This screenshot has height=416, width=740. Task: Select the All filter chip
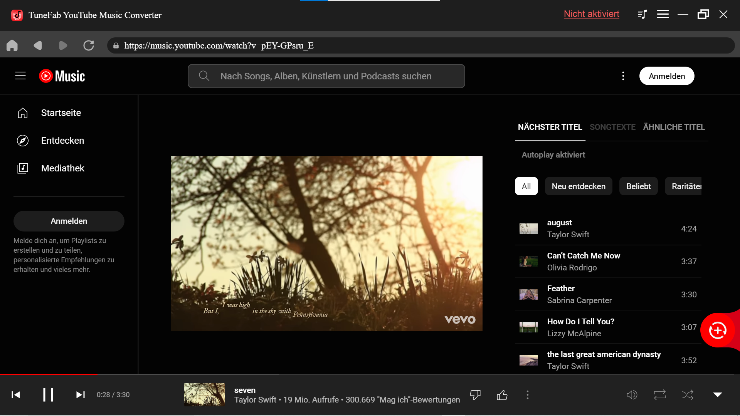(x=526, y=186)
